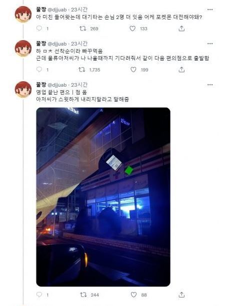Share the photo tweet via share icon
Screen dimensions: 225x306
coord(181,294)
